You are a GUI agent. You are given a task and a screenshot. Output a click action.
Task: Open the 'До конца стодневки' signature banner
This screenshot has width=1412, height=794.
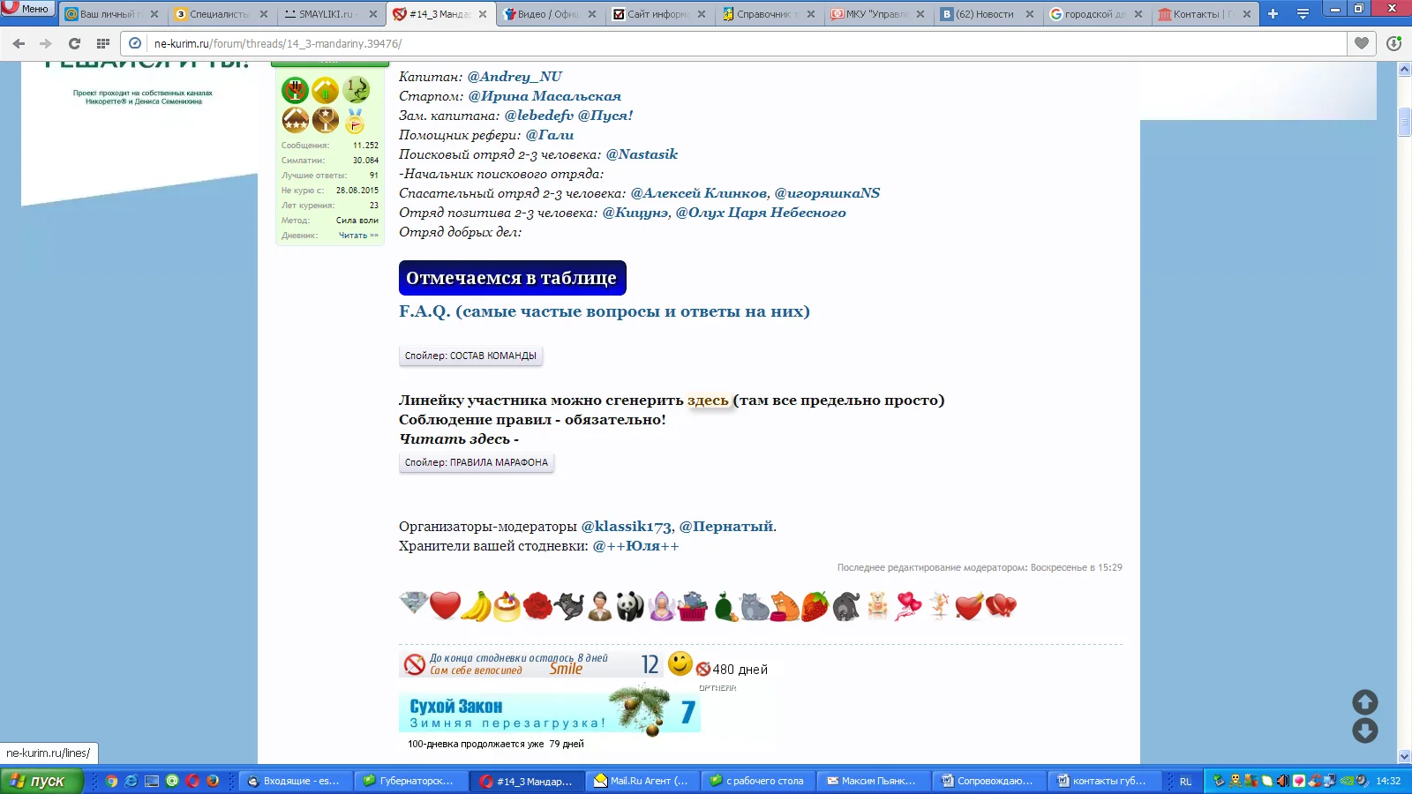tap(531, 664)
